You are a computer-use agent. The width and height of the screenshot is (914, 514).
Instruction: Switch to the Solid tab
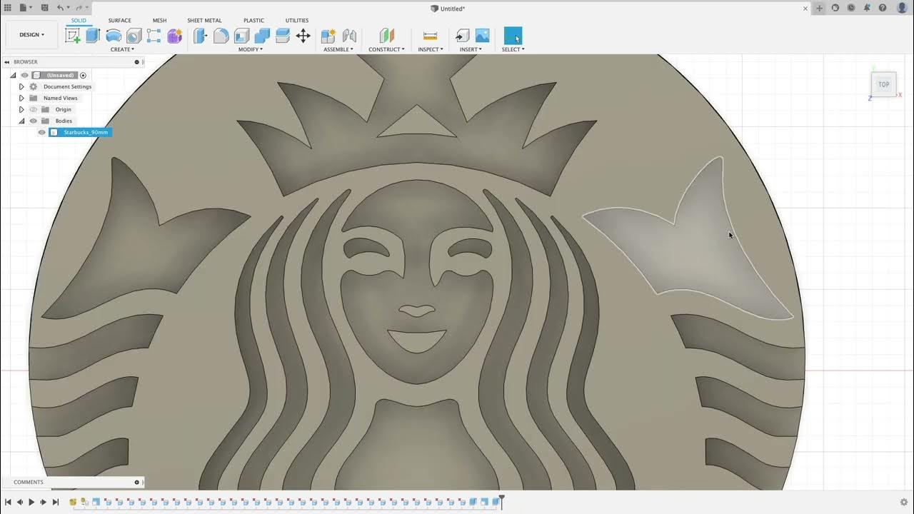79,20
